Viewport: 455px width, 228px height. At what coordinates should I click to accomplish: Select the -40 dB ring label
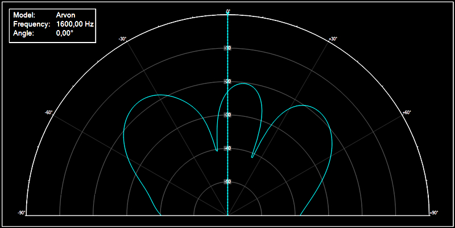(227, 149)
